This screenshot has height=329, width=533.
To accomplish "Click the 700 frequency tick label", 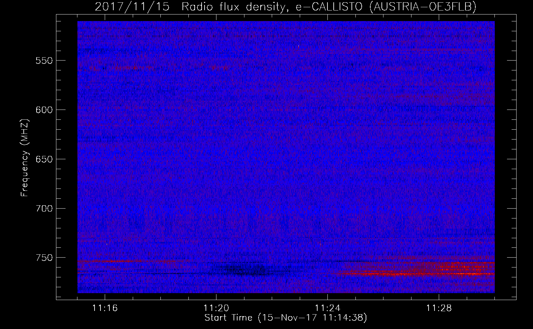I will [x=44, y=209].
